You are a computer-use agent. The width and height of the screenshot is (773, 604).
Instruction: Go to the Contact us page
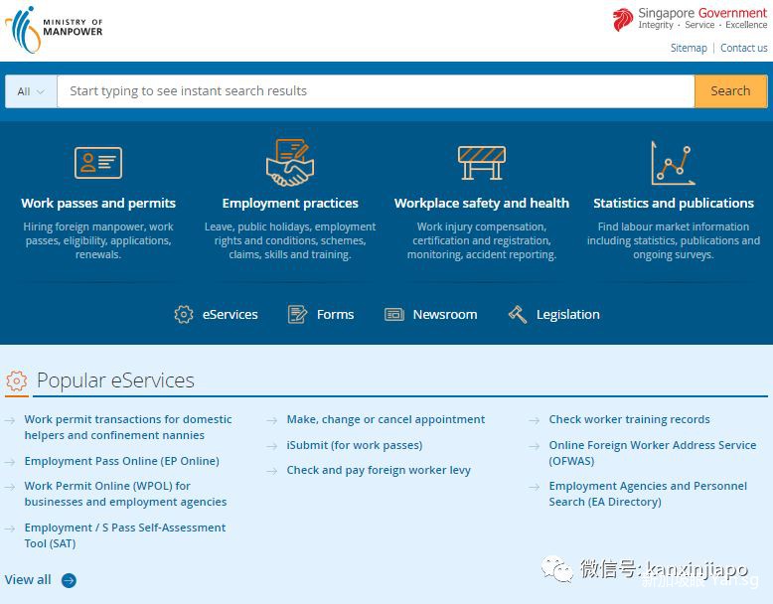pyautogui.click(x=743, y=48)
